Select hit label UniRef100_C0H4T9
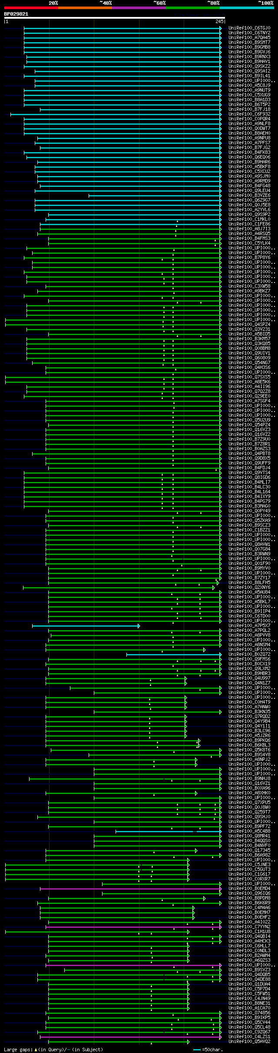Screen dimensions: 278x1053 249,702
